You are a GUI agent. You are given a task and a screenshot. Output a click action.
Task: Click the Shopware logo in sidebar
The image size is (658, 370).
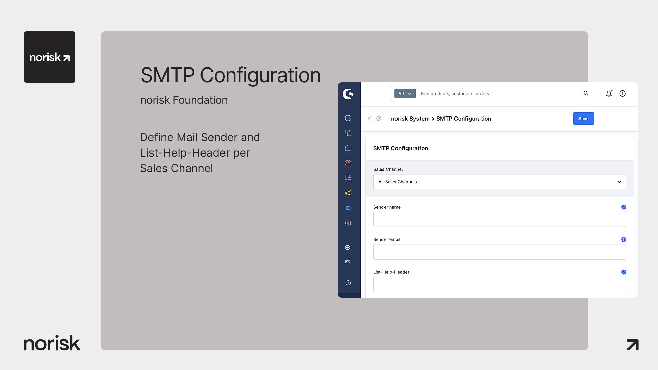(x=348, y=94)
